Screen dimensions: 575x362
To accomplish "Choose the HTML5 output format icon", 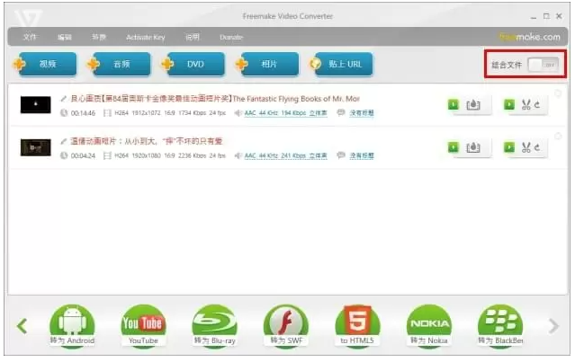I will point(357,322).
